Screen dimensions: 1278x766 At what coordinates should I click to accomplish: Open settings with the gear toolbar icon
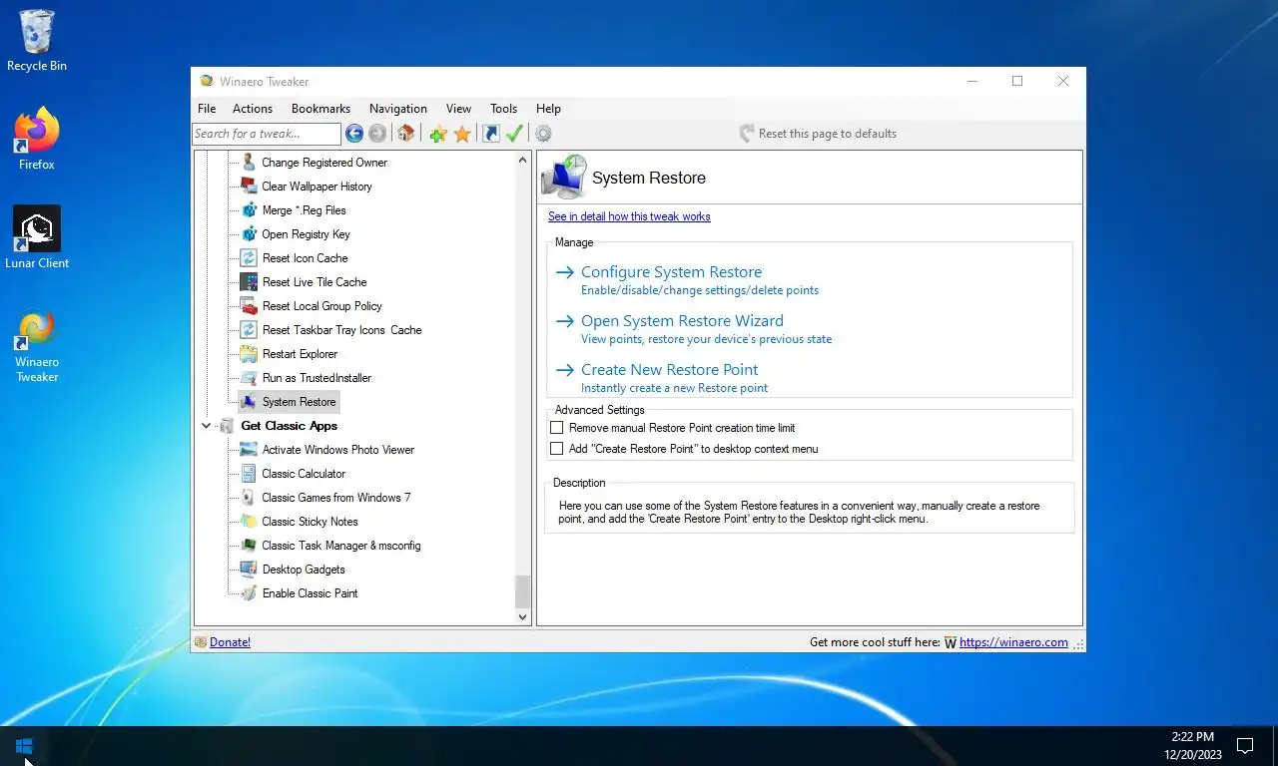click(x=543, y=134)
